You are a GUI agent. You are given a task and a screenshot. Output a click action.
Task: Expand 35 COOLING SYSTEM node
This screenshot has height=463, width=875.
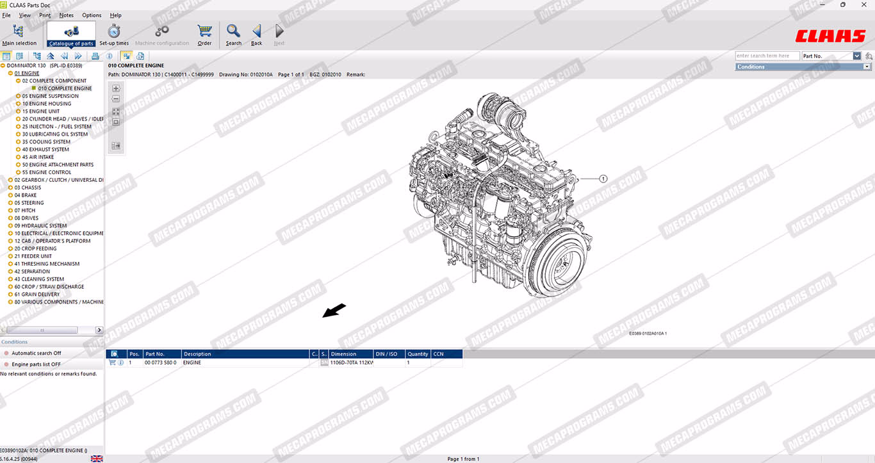pos(18,142)
